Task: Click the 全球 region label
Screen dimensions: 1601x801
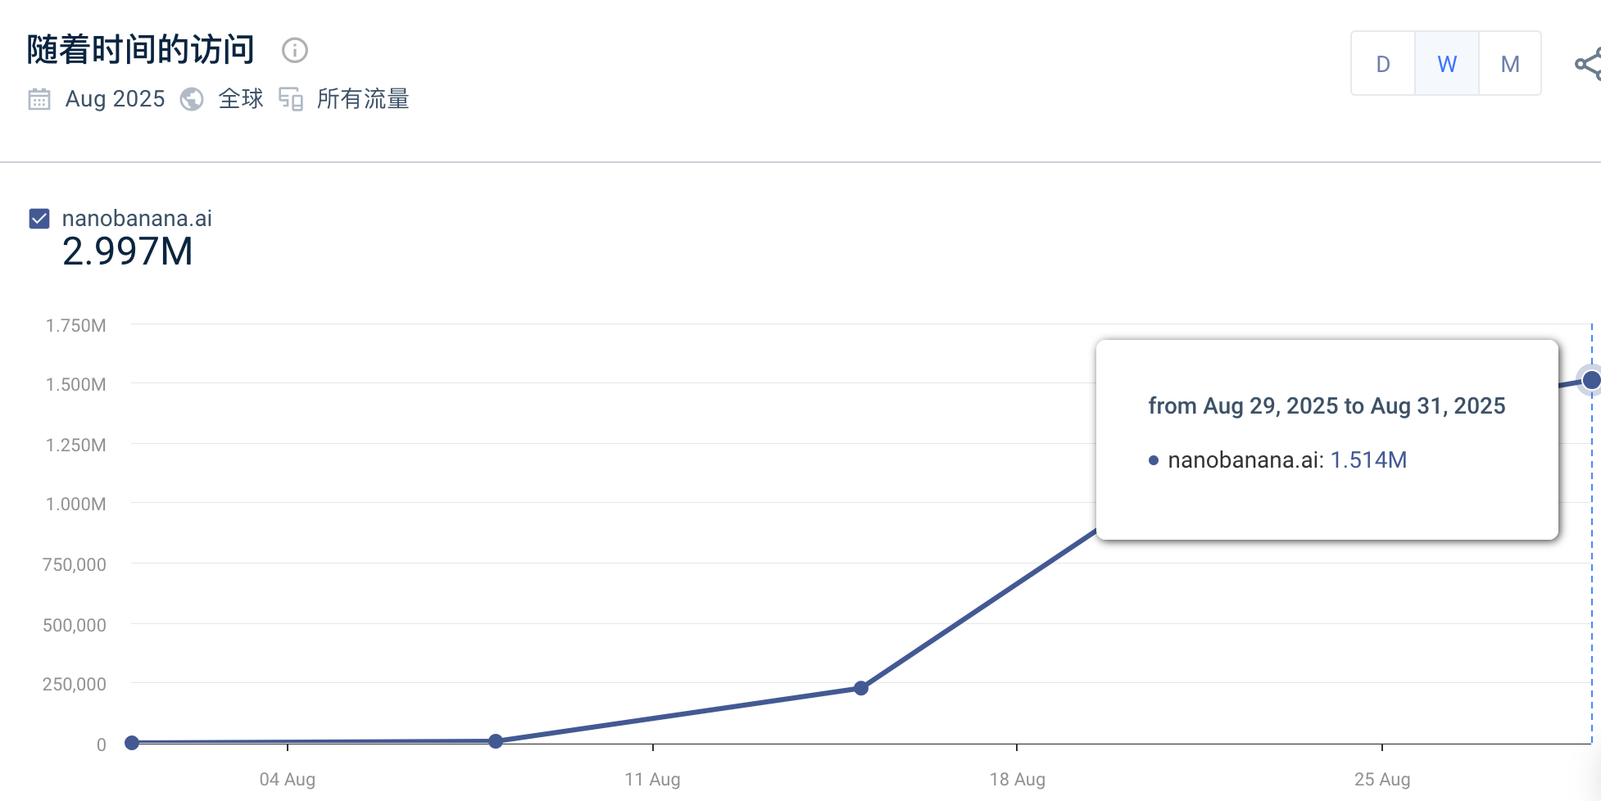Action: 241,99
